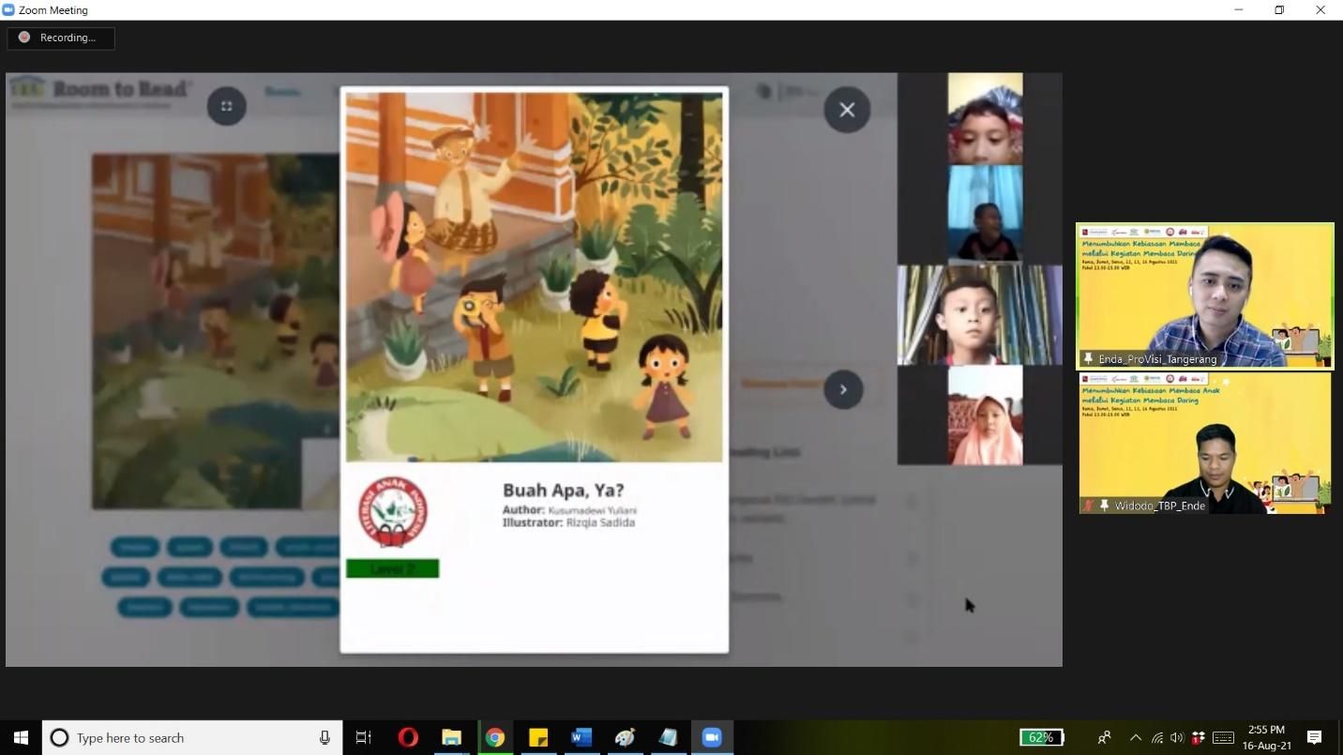Select the girl in pink hijab video

[985, 415]
